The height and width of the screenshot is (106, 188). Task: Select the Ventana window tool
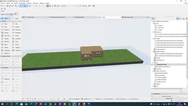click(5, 39)
